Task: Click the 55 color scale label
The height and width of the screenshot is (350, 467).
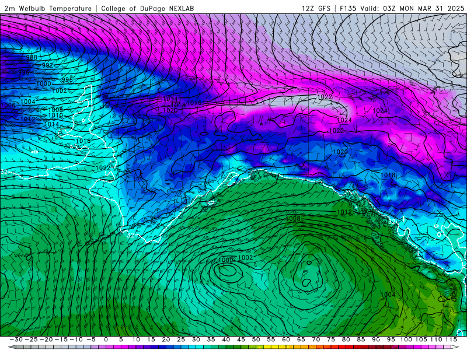Action: click(x=271, y=339)
